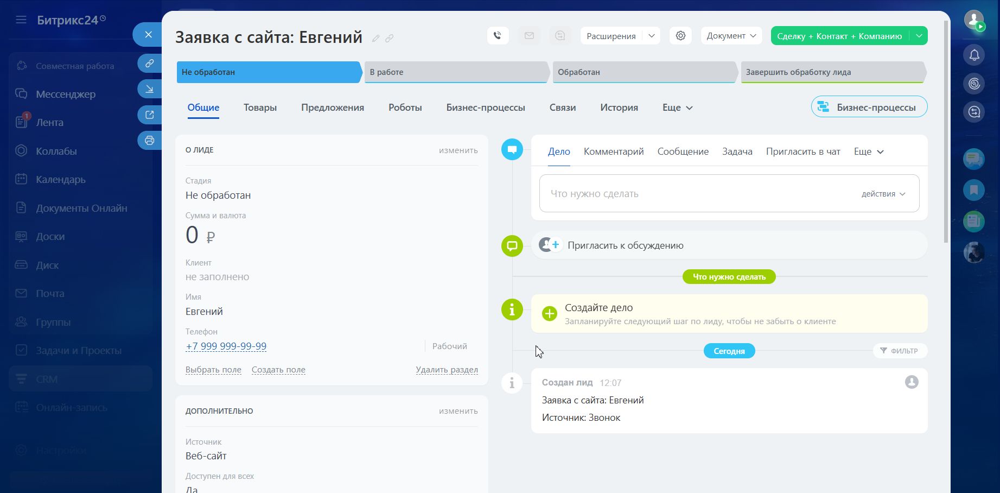Open the Документ dropdown menu
The width and height of the screenshot is (1000, 493).
(731, 36)
